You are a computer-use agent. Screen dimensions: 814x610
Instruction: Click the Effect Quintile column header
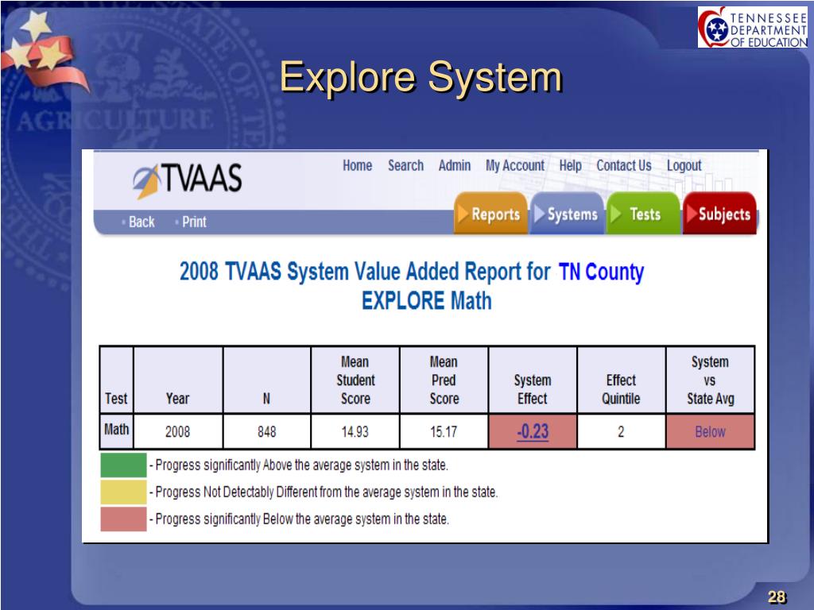621,380
